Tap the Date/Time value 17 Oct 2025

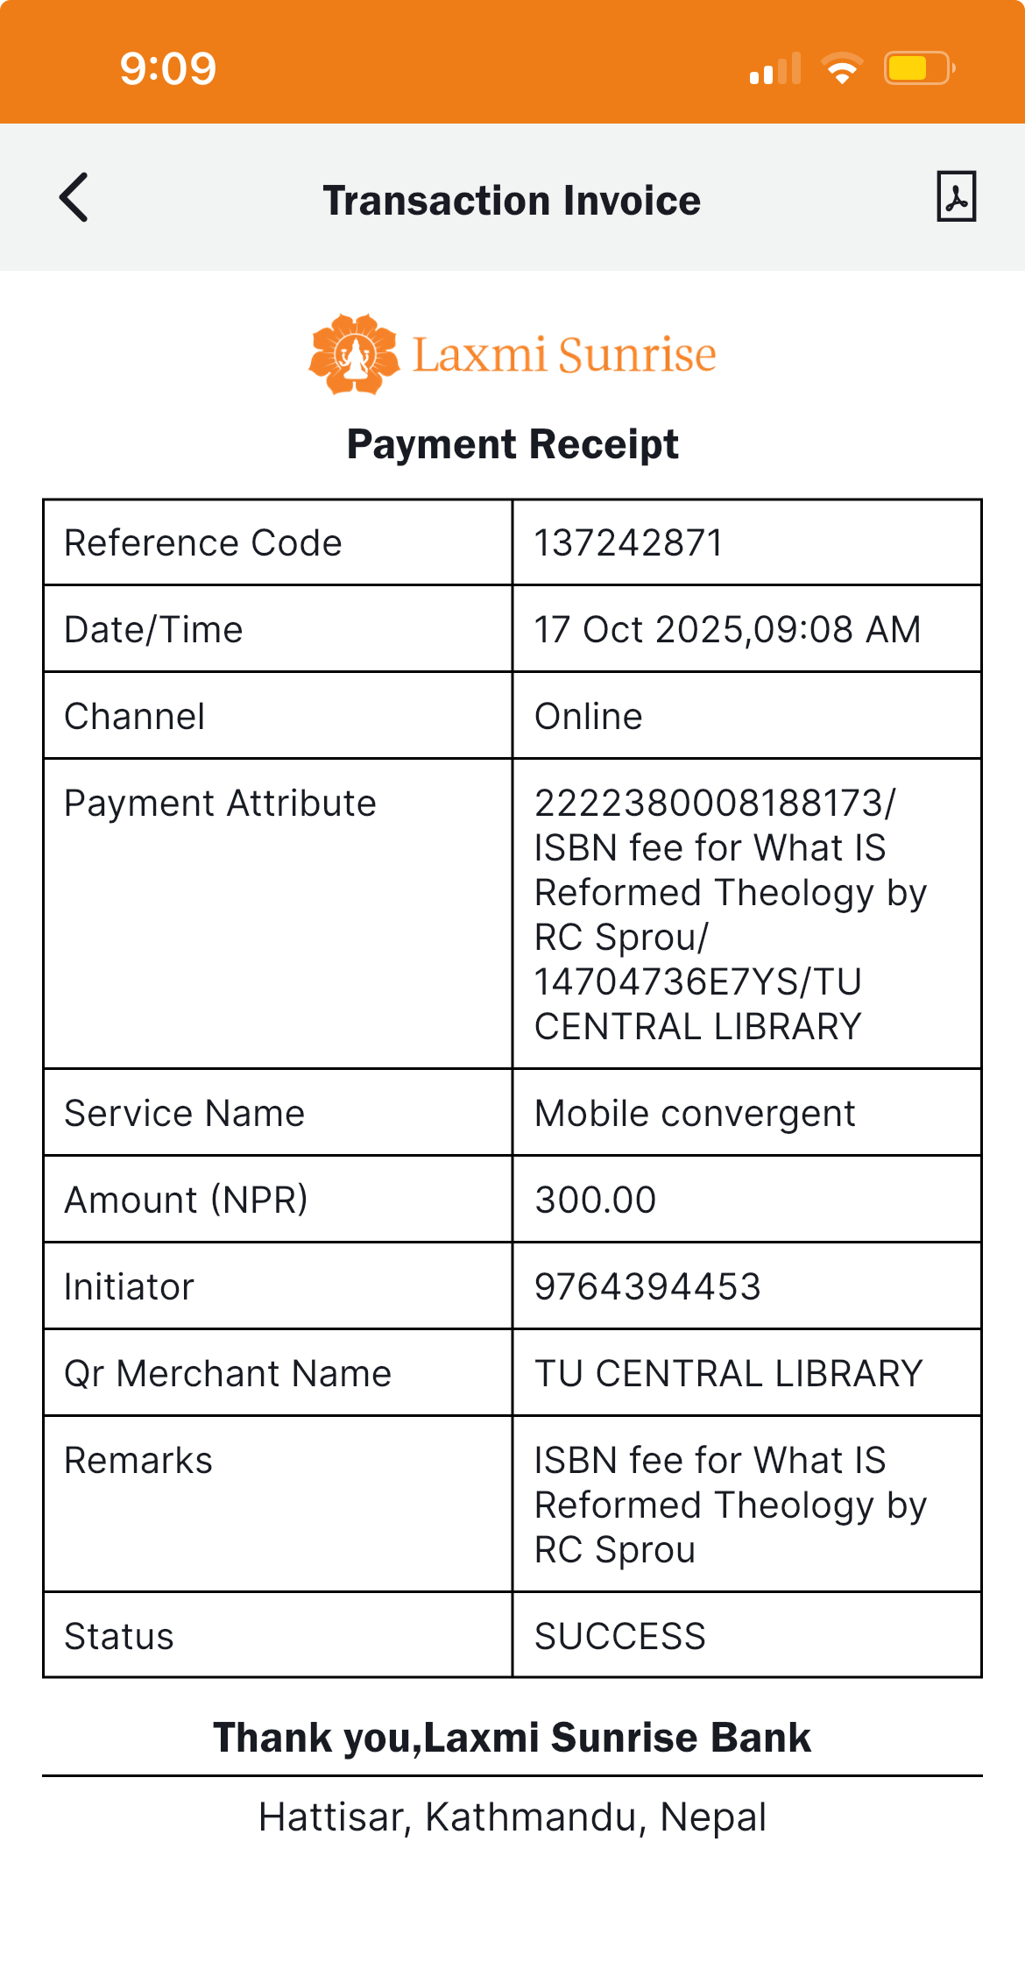727,629
